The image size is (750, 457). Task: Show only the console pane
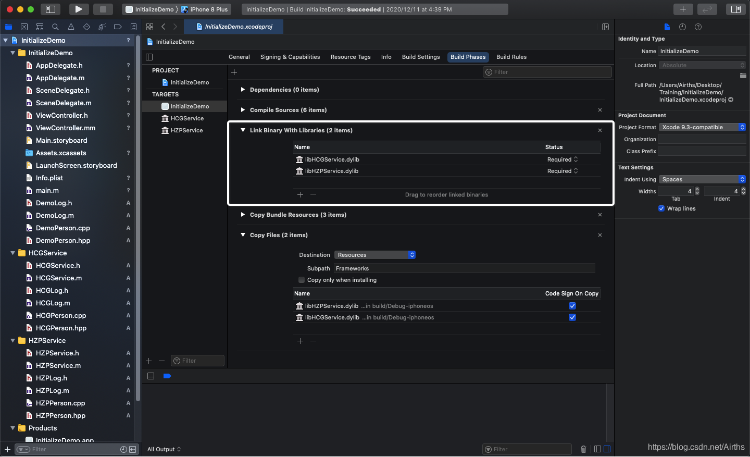[607, 449]
